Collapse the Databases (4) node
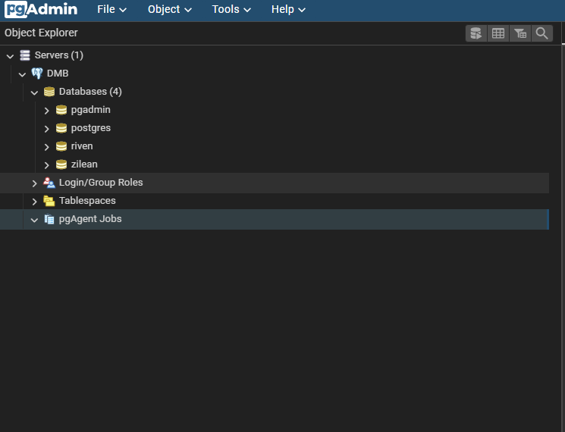Screen dimensions: 565x432 pyautogui.click(x=34, y=92)
